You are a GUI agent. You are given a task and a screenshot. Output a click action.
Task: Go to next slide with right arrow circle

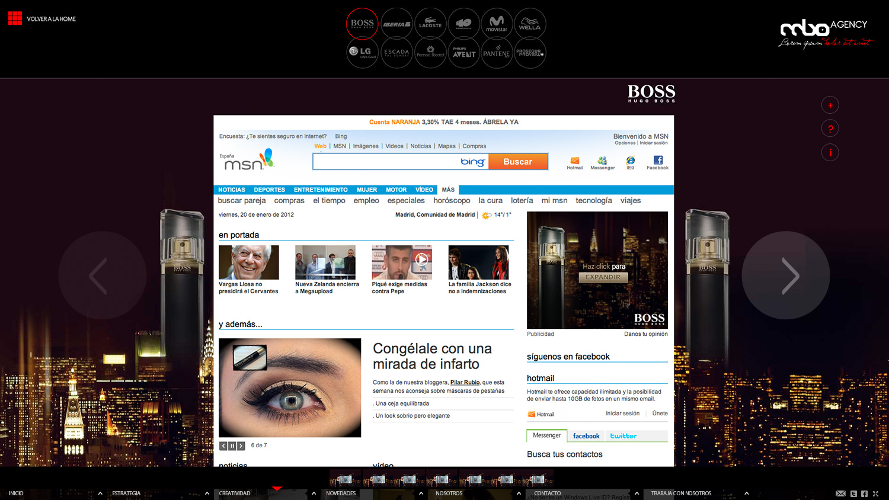click(786, 275)
